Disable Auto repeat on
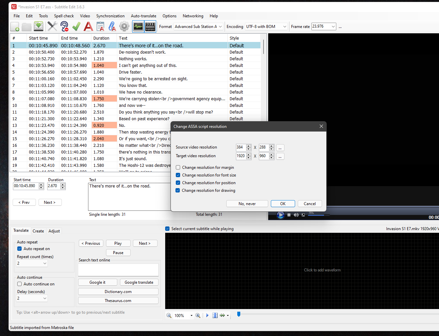 (19, 248)
